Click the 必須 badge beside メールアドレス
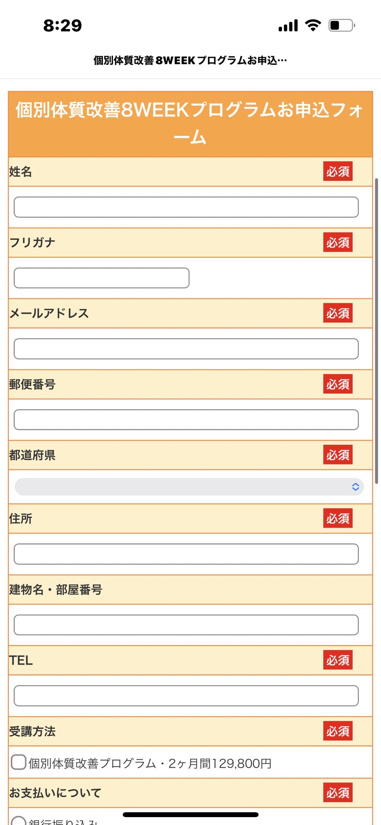This screenshot has width=381, height=825. pyautogui.click(x=338, y=313)
